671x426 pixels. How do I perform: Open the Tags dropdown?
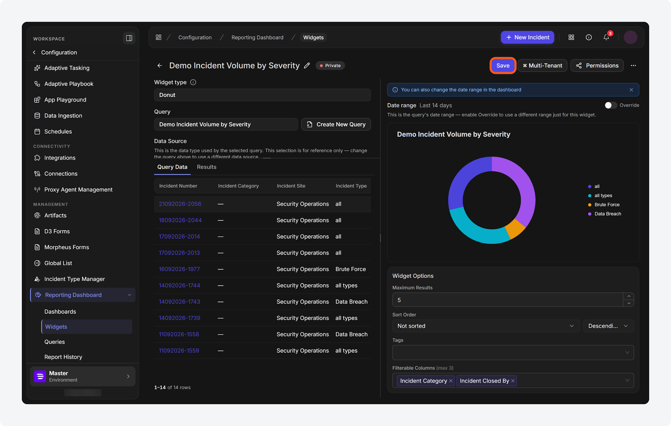click(x=513, y=353)
